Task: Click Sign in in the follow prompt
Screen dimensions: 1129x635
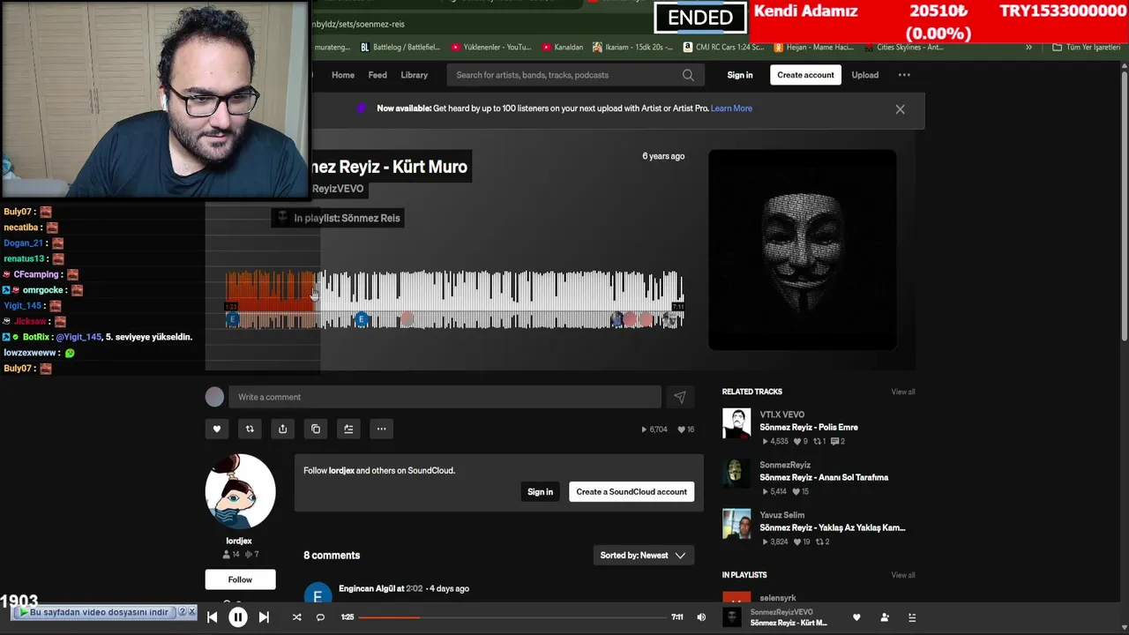Action: pyautogui.click(x=540, y=492)
